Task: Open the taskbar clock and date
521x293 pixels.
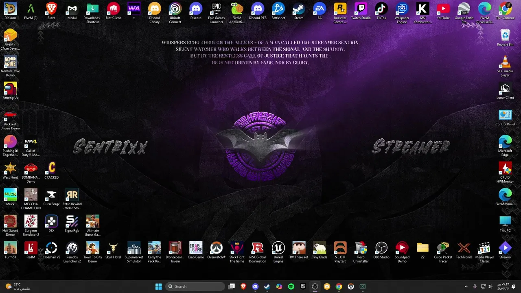Action: click(503, 286)
